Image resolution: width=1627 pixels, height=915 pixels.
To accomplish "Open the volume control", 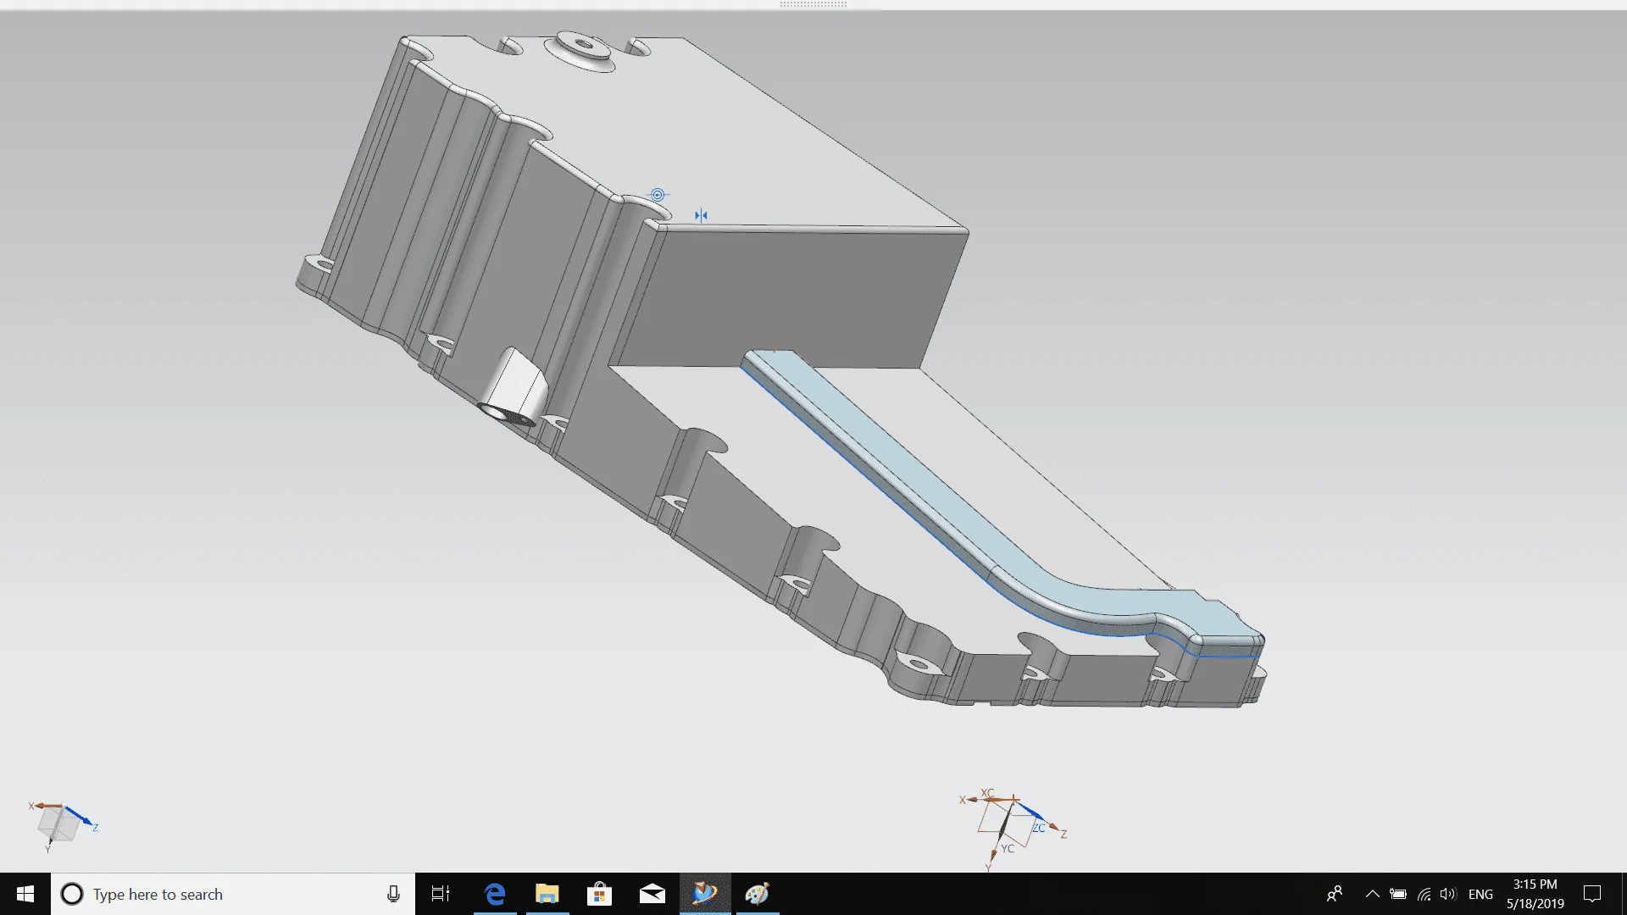I will coord(1447,894).
